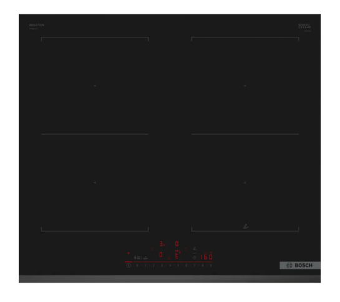Screen dimensions: 340x302
Task: Select the rear right zone display showing 0
Action: 177,244
